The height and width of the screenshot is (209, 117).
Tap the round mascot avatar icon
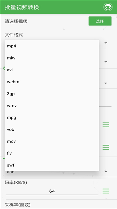coord(108,7)
